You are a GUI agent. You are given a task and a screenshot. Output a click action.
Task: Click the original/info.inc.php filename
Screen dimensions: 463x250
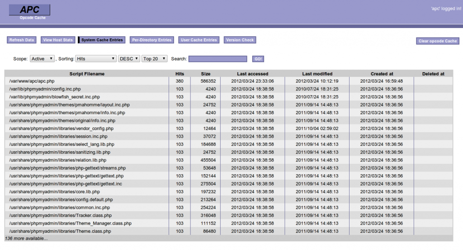click(62, 121)
